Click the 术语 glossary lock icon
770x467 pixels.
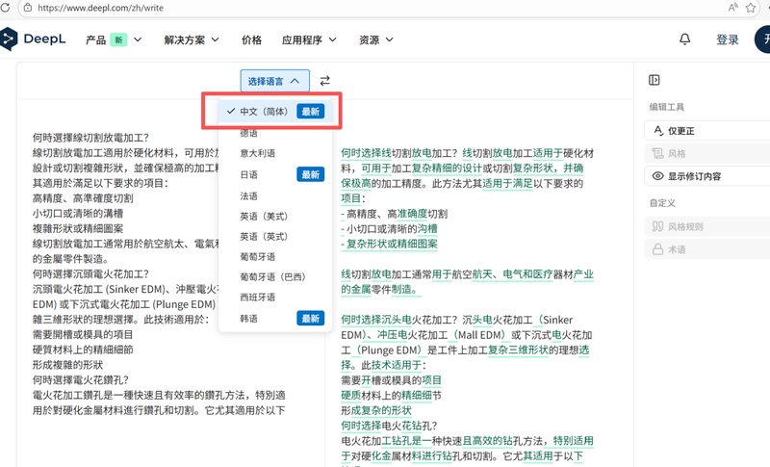(x=659, y=249)
